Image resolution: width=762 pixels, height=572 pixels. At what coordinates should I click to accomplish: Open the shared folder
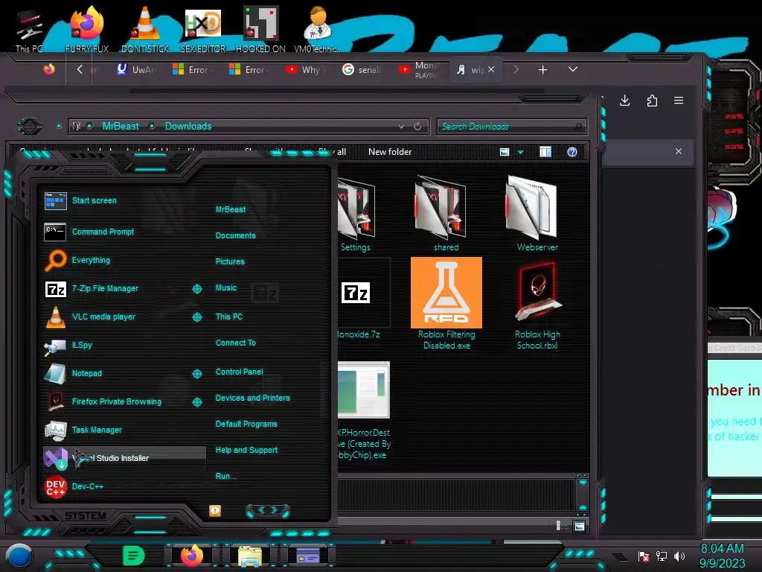[446, 213]
